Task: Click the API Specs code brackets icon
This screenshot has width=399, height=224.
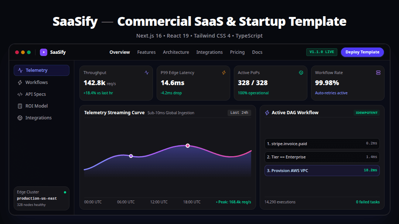Action: [20, 94]
